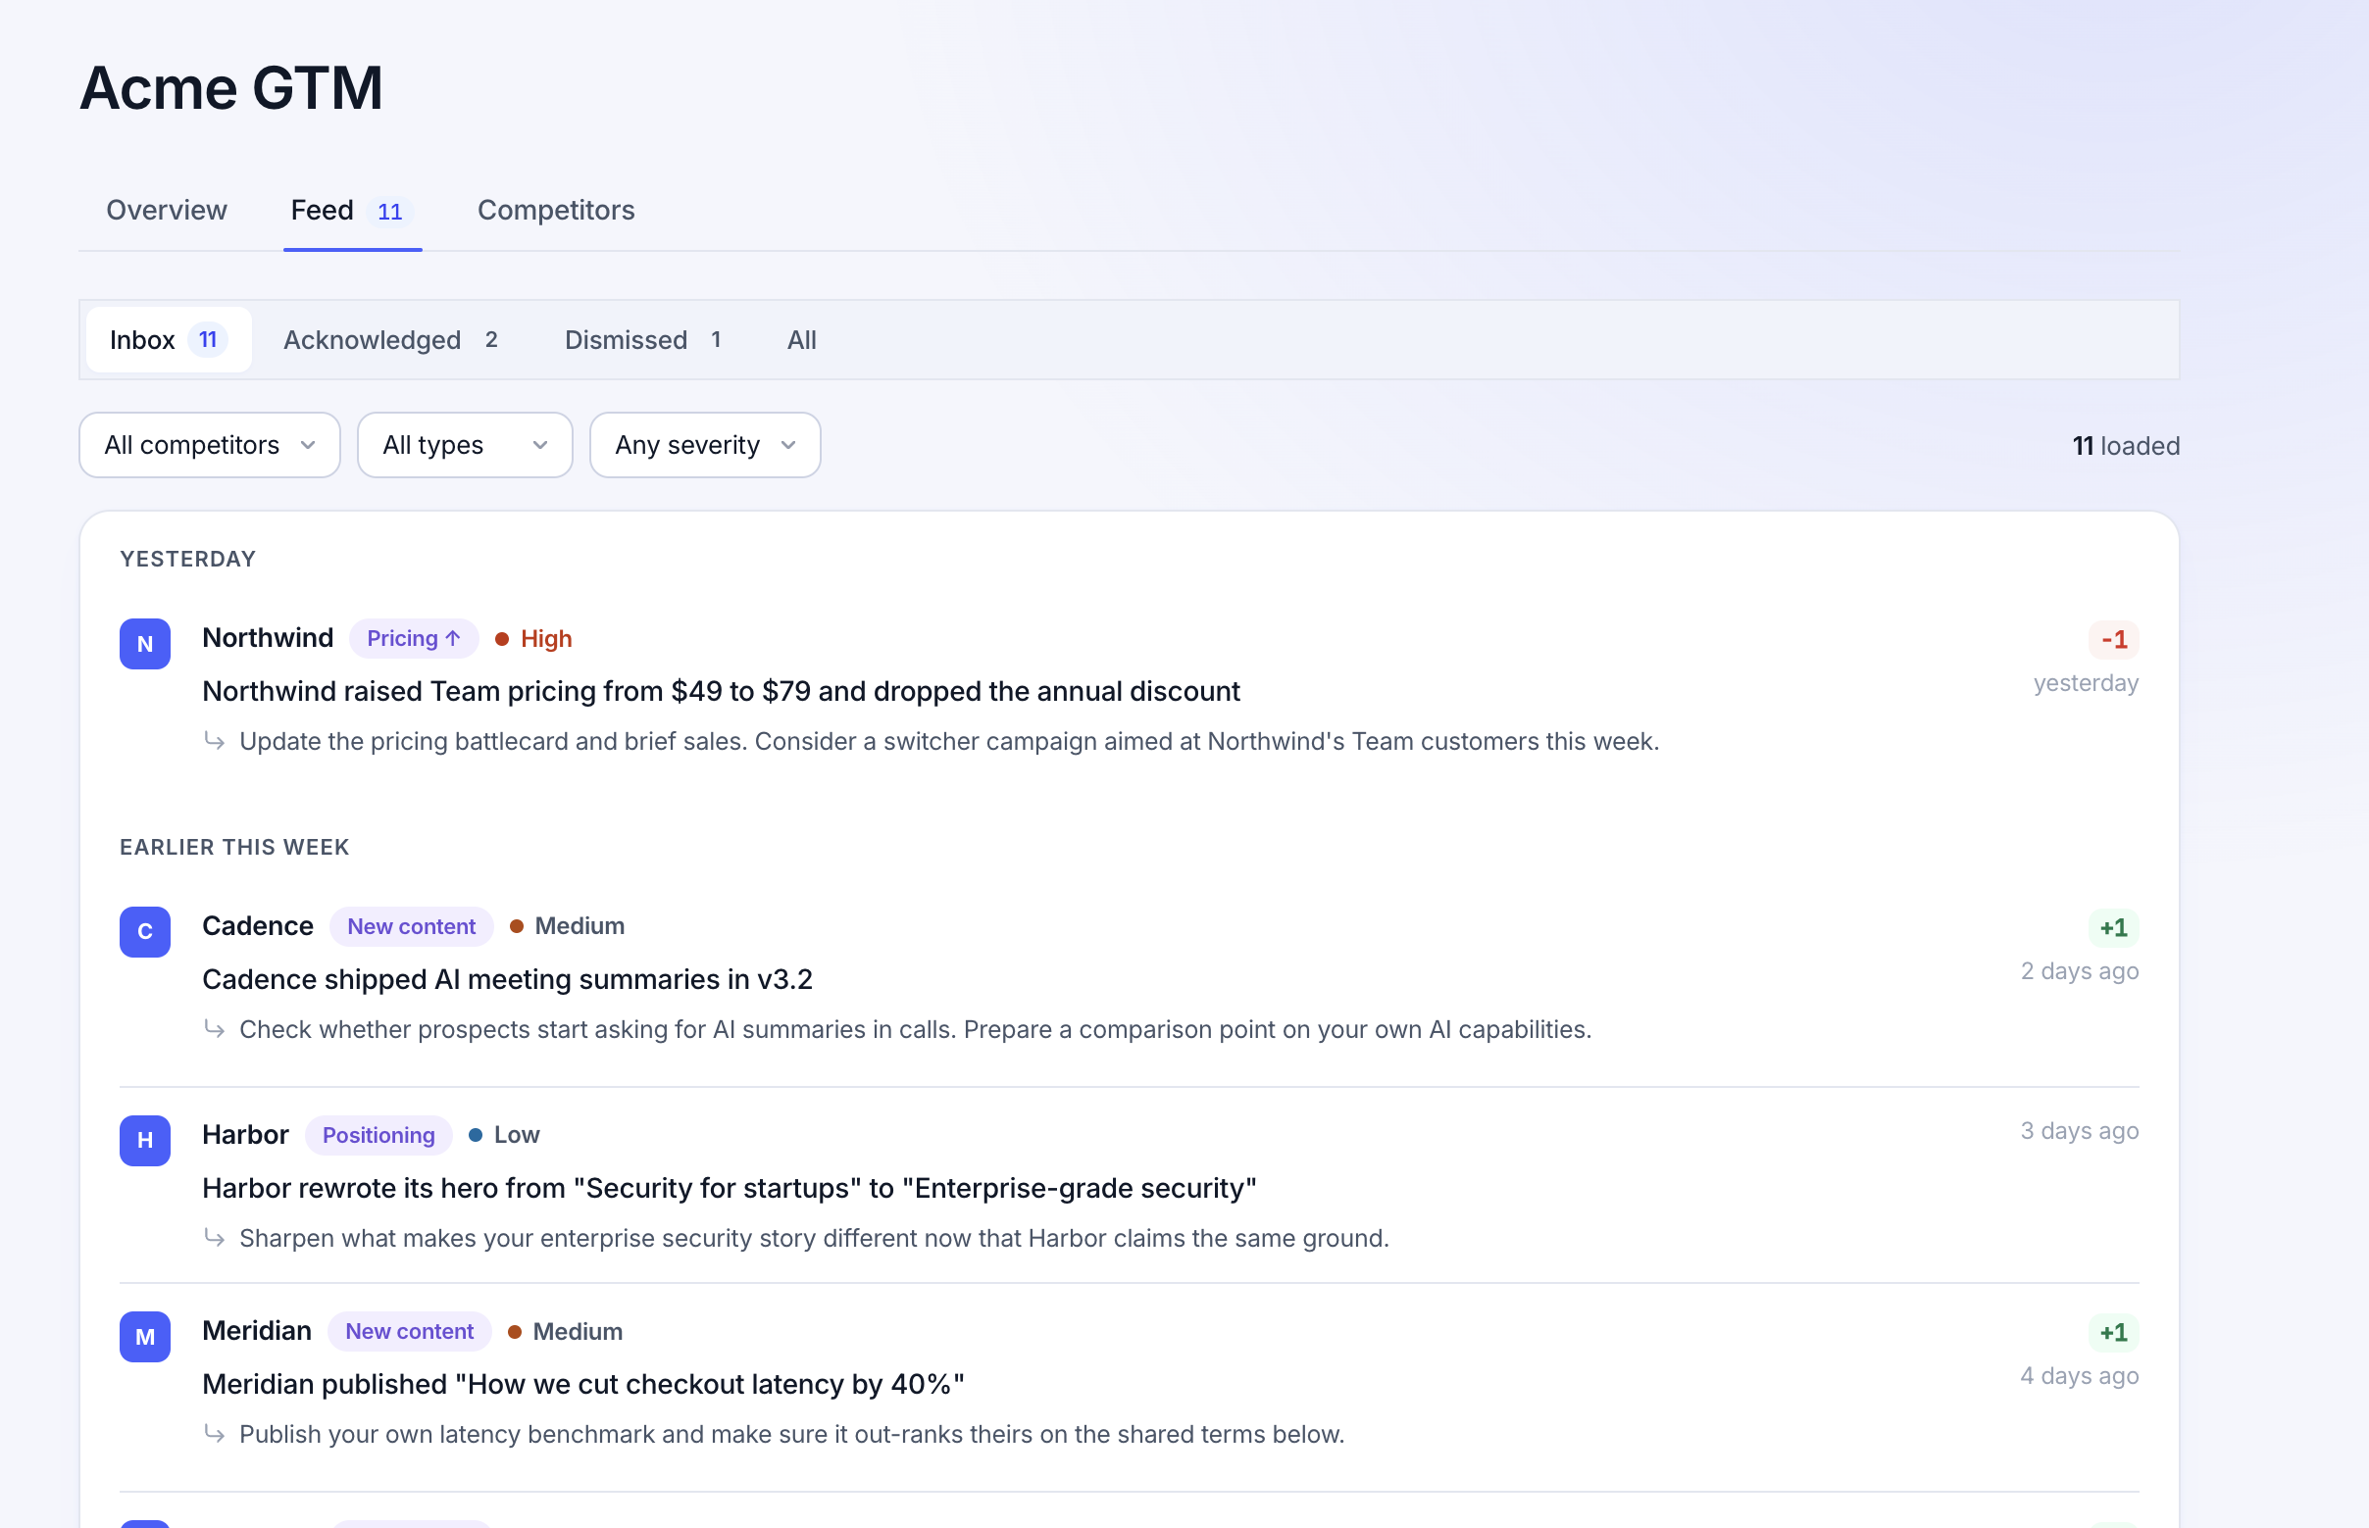Click 'Sharpen what makes your enterprise' recommendation
This screenshot has width=2369, height=1528.
814,1238
